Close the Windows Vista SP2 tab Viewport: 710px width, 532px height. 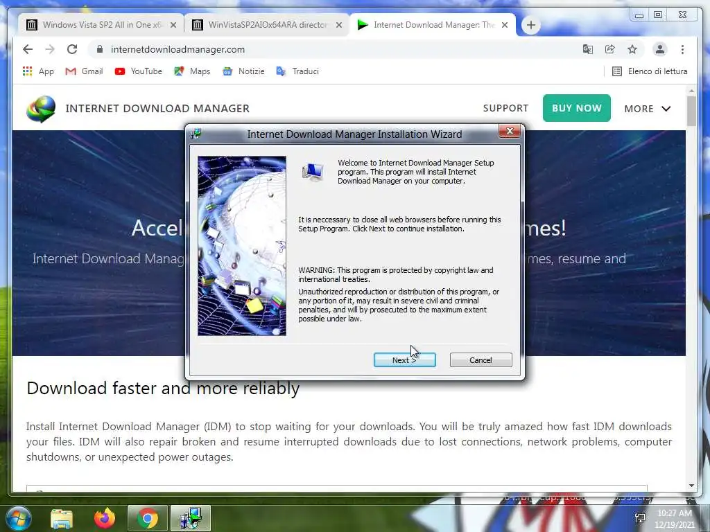click(173, 26)
